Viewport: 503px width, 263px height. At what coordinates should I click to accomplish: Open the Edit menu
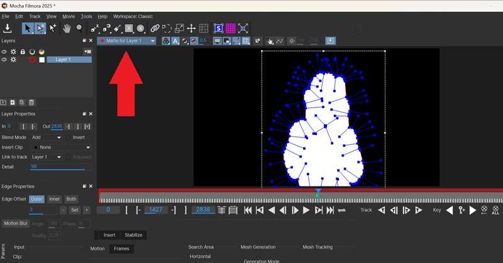coord(19,16)
